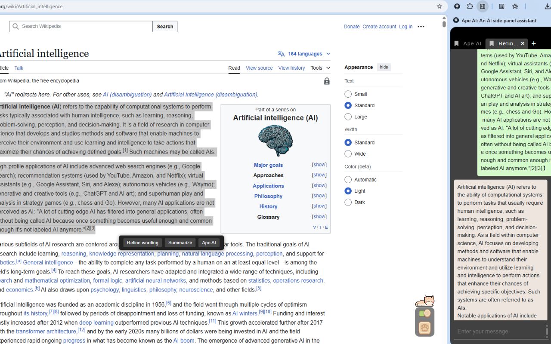Show the History section

[x=319, y=206]
